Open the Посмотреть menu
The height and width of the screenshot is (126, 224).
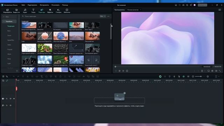click(x=55, y=5)
